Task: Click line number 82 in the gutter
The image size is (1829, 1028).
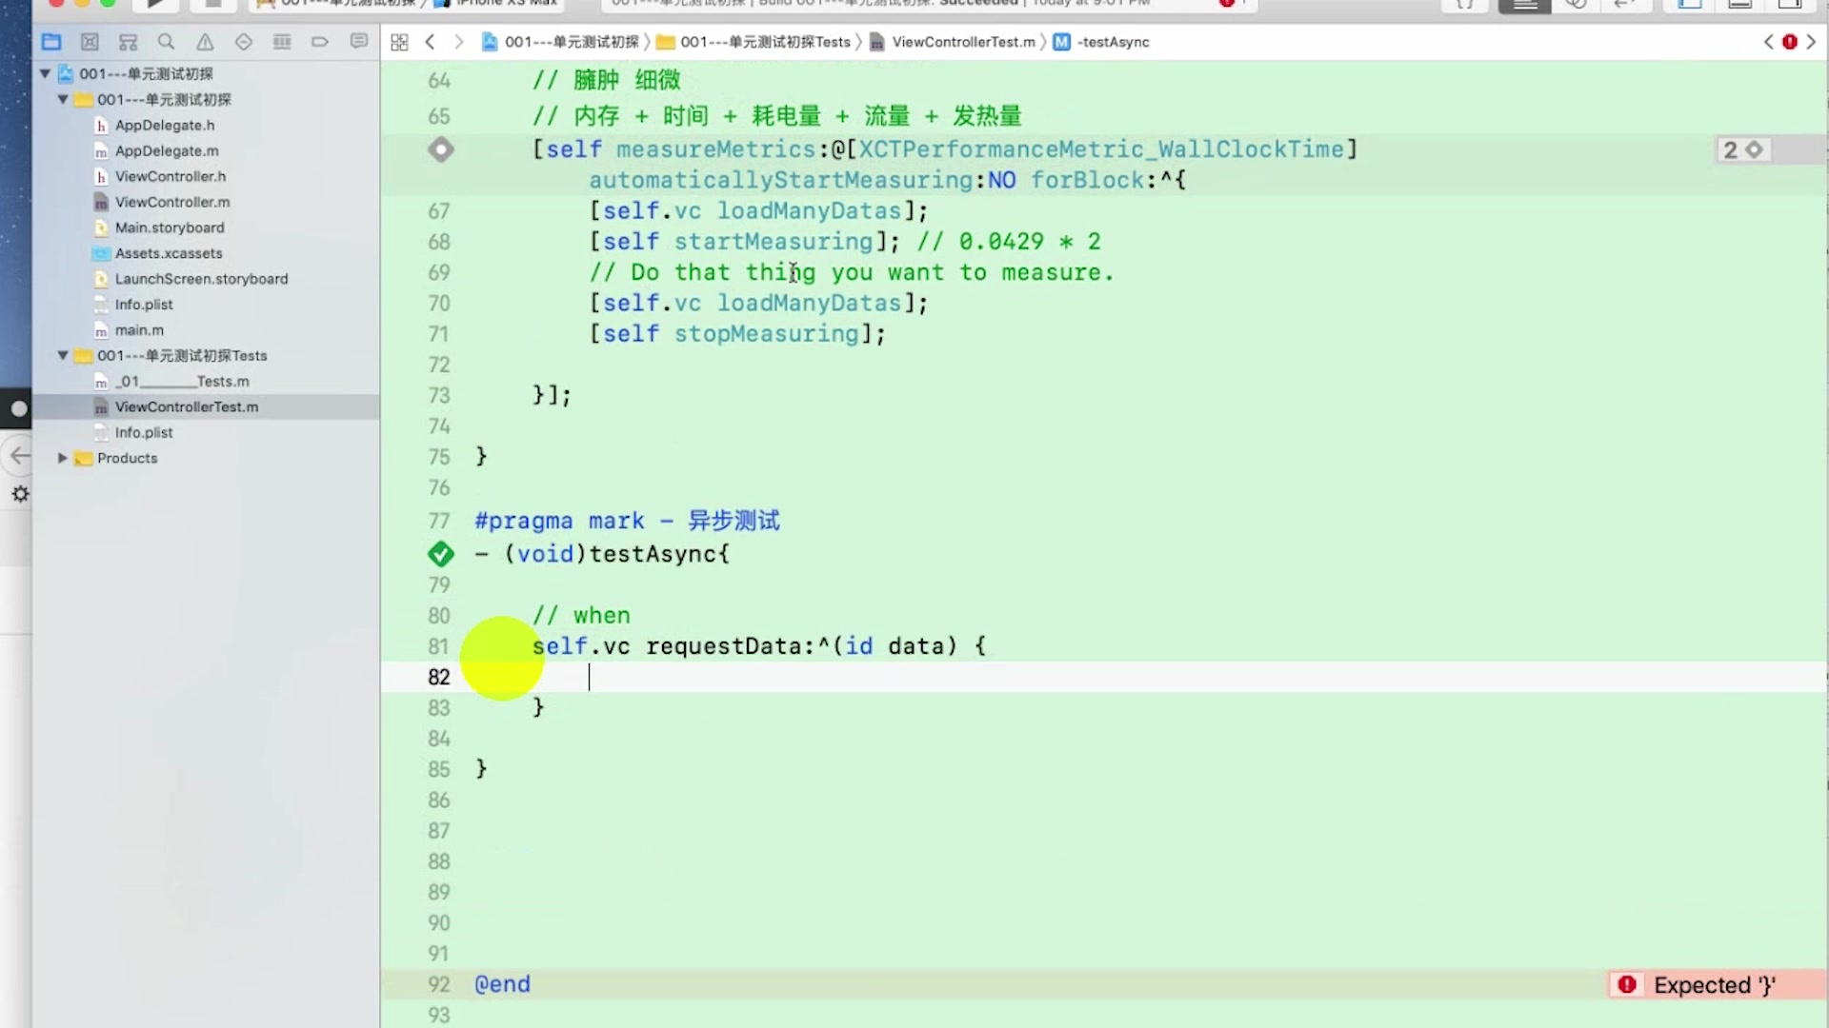Action: click(x=438, y=677)
